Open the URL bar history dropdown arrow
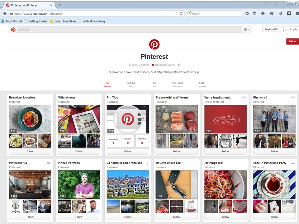 [177, 13]
